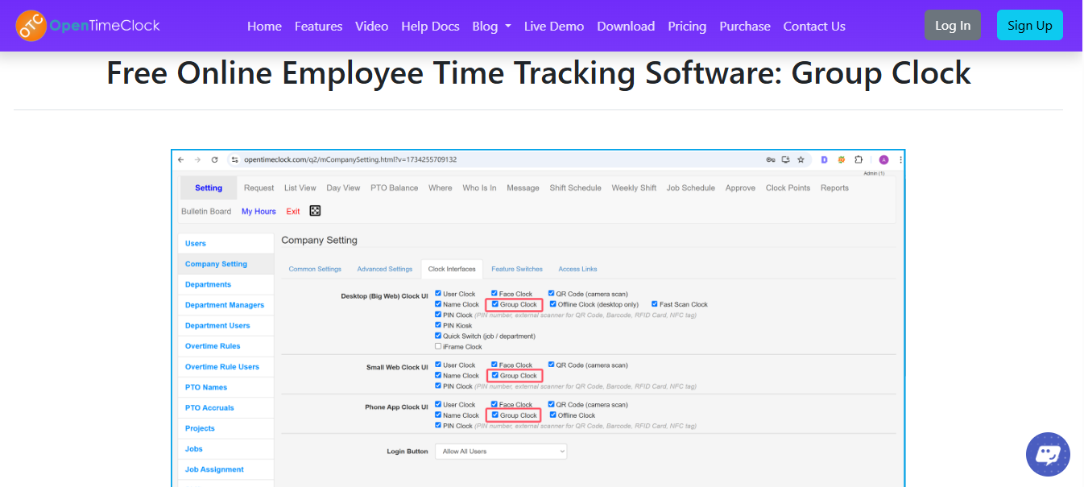
Task: Toggle the Quick Switch (job / department) checkbox
Action: pos(438,336)
